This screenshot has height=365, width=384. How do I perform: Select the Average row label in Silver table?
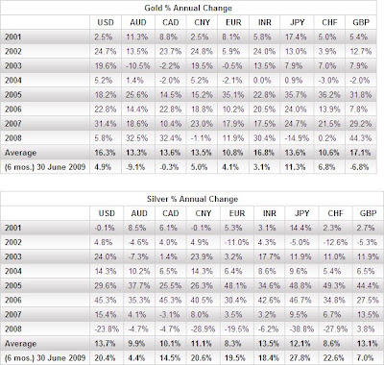click(20, 344)
